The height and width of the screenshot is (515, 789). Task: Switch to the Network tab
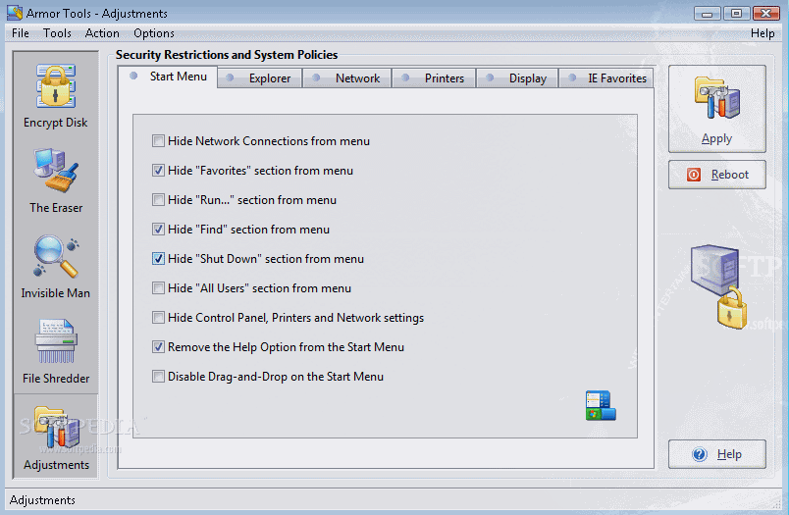pyautogui.click(x=347, y=78)
